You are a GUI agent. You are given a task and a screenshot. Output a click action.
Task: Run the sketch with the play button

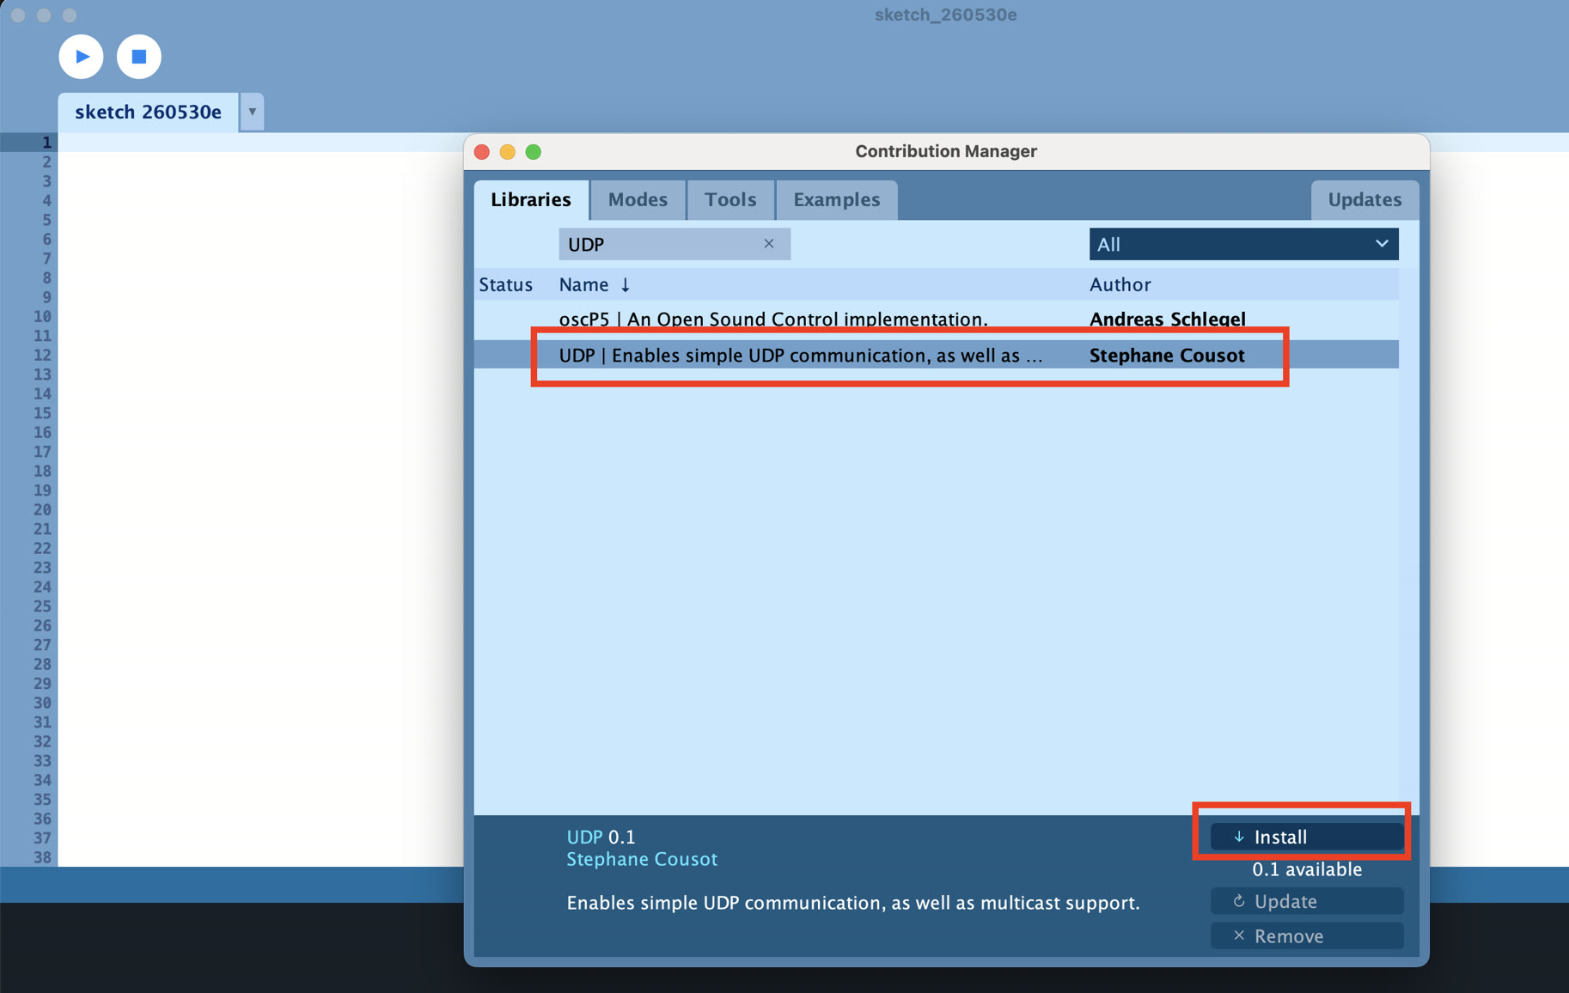(x=81, y=57)
